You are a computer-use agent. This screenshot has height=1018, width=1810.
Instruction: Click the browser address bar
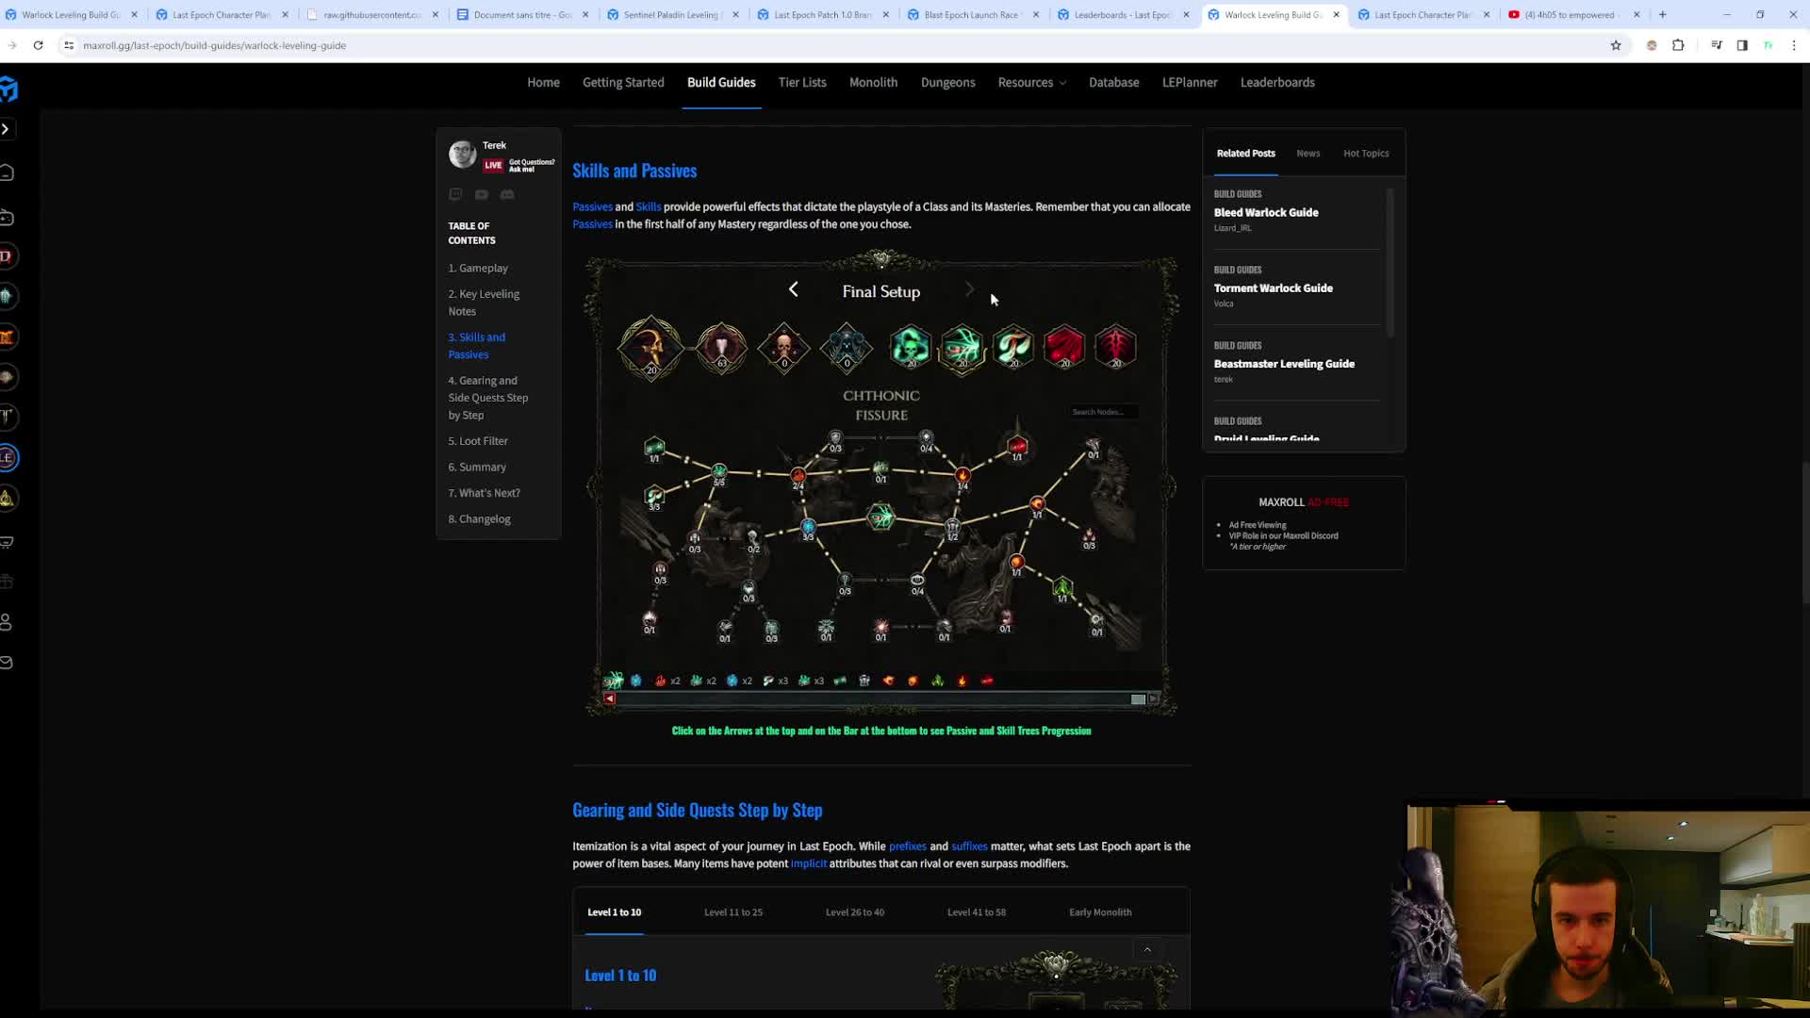pyautogui.click(x=830, y=45)
